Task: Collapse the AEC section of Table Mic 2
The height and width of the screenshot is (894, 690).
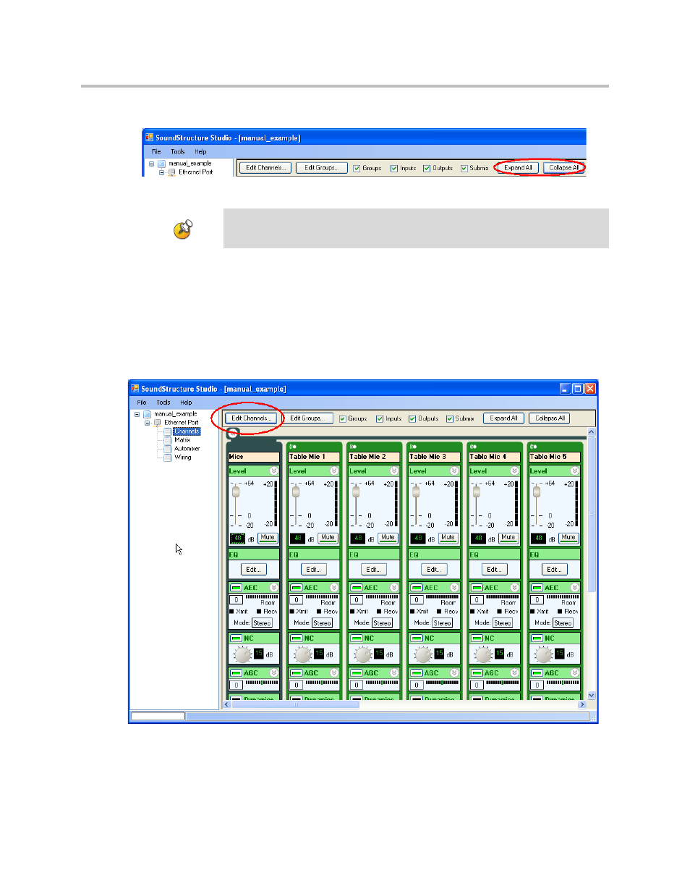Action: pos(394,588)
